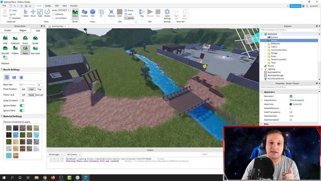Select the Erode terrain tool

[x=35, y=40]
